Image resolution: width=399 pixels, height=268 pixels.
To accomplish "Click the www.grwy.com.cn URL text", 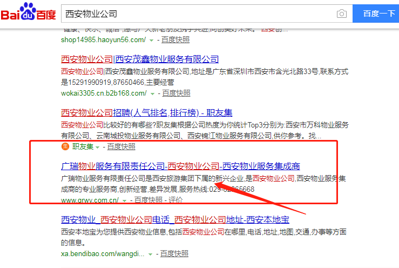I will 90,200.
